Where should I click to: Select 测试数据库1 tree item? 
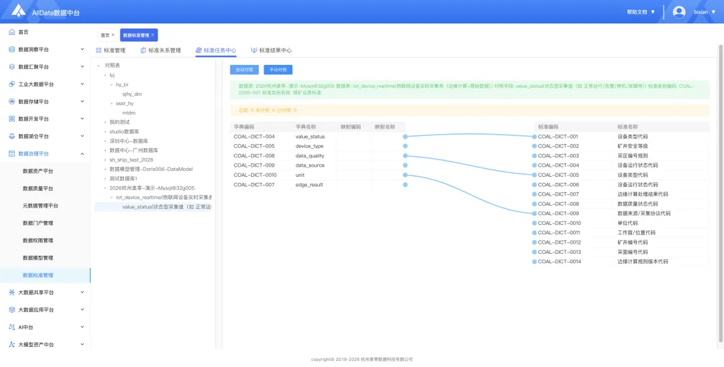click(124, 178)
